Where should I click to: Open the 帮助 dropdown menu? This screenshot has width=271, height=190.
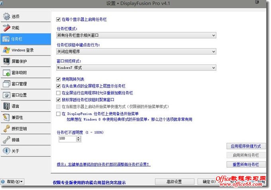(x=12, y=182)
